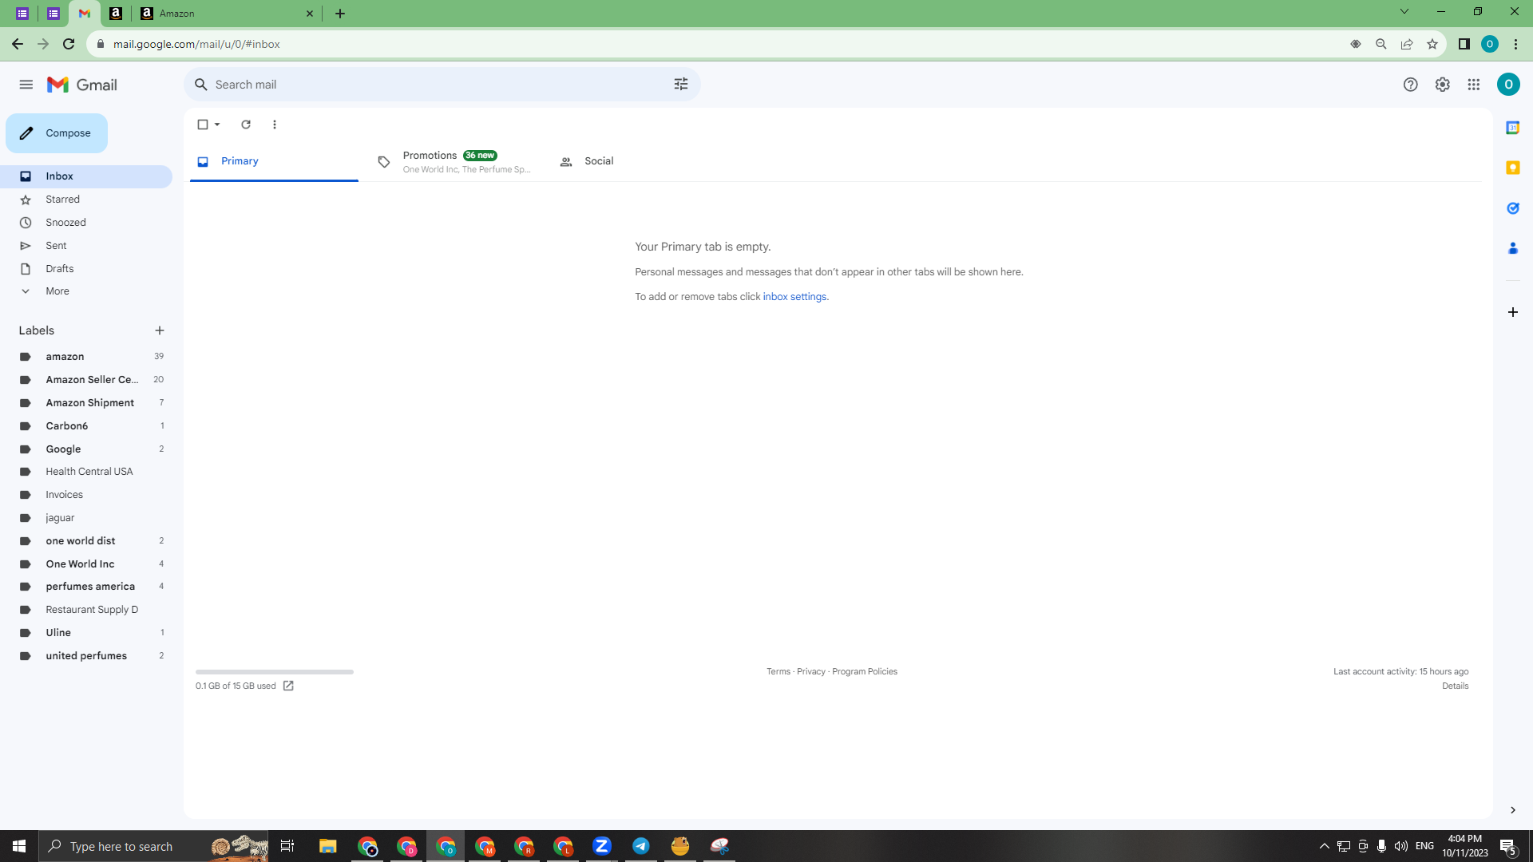Open the browser side panel icon
The height and width of the screenshot is (862, 1533).
click(x=1464, y=44)
